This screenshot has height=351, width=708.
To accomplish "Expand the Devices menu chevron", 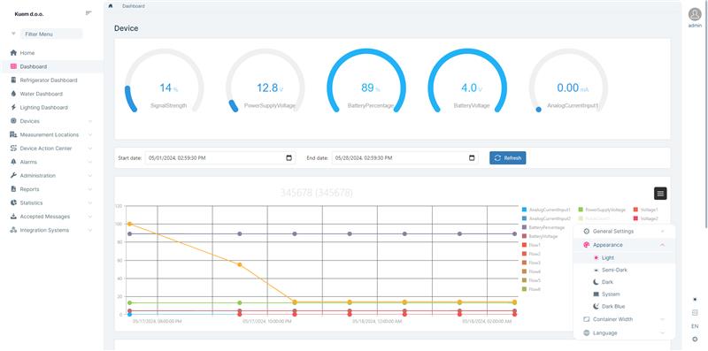I will [90, 121].
